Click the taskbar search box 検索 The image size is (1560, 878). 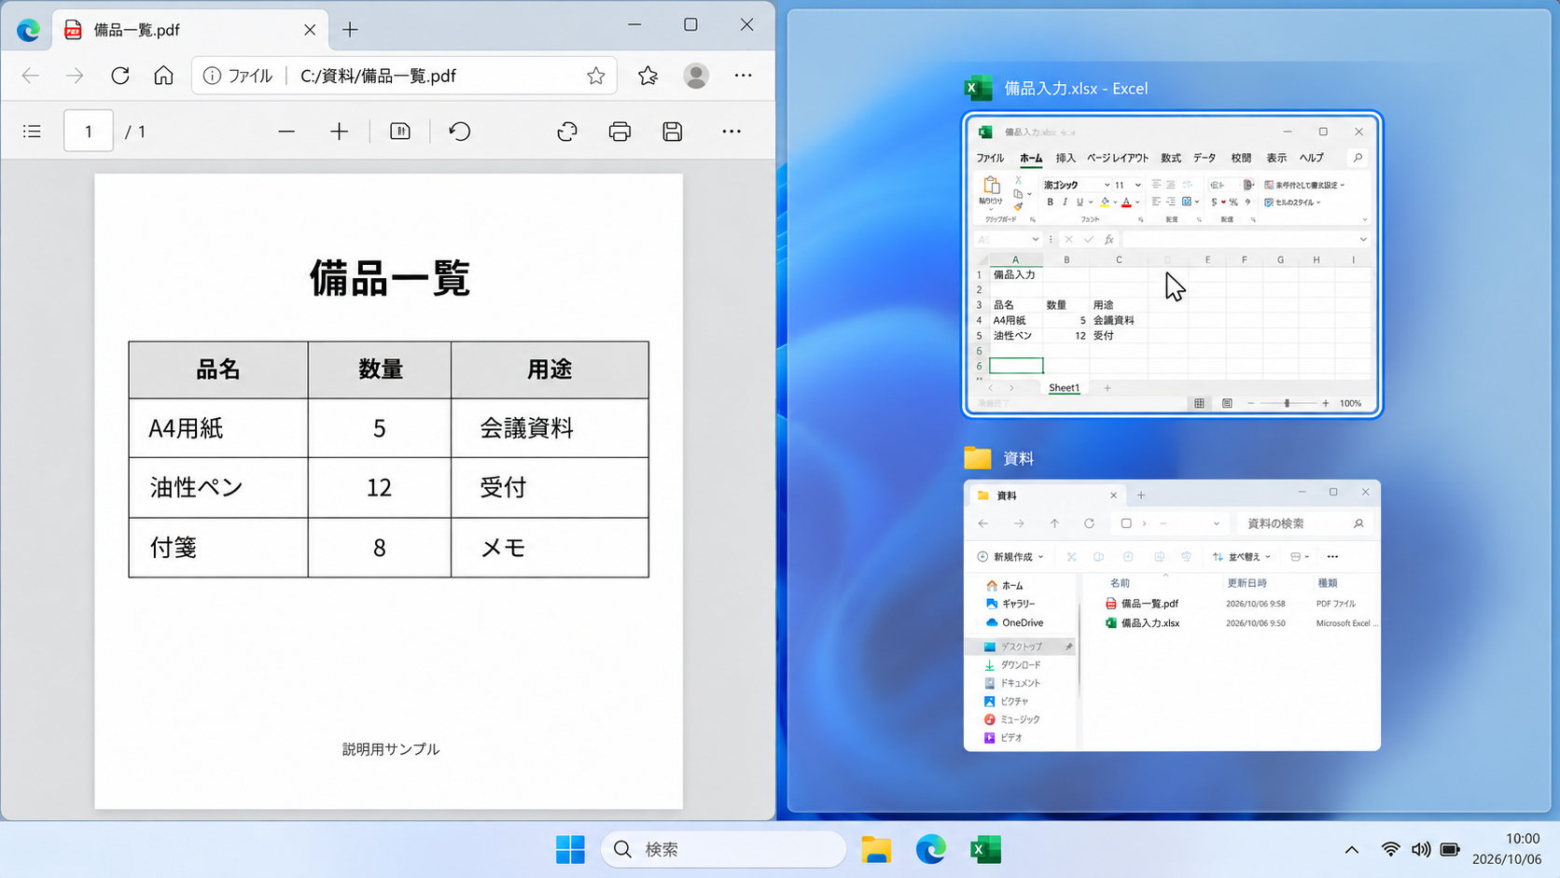(x=724, y=849)
